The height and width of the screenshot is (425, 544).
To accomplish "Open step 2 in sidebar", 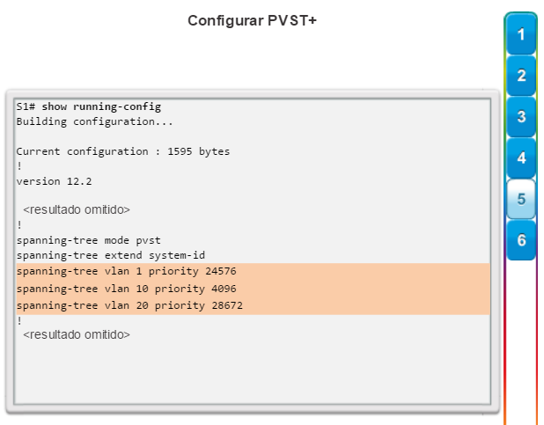I will (x=521, y=76).
